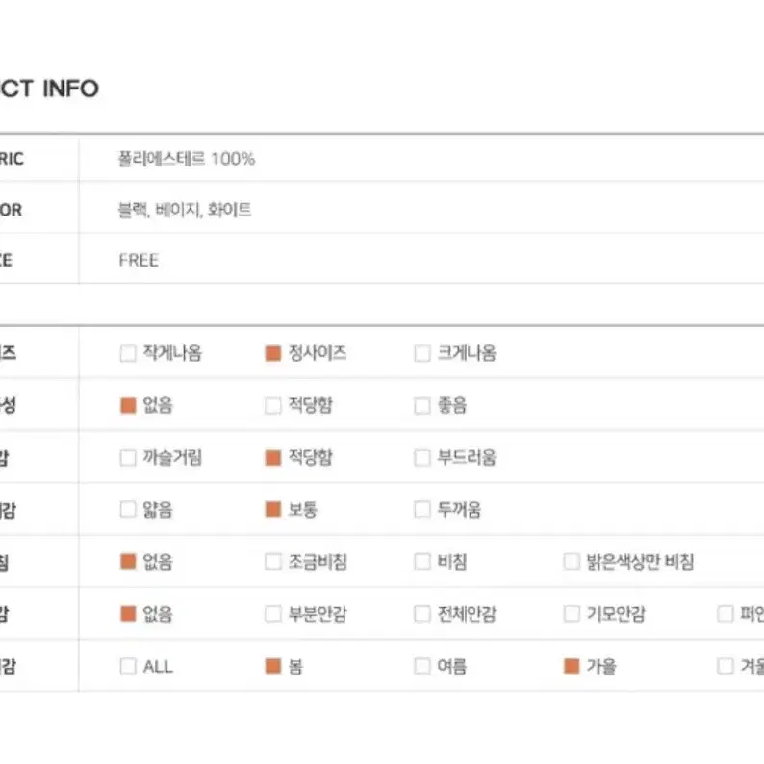This screenshot has width=764, height=764.
Task: Select the 부분안감 lining checkbox
Action: (x=273, y=614)
